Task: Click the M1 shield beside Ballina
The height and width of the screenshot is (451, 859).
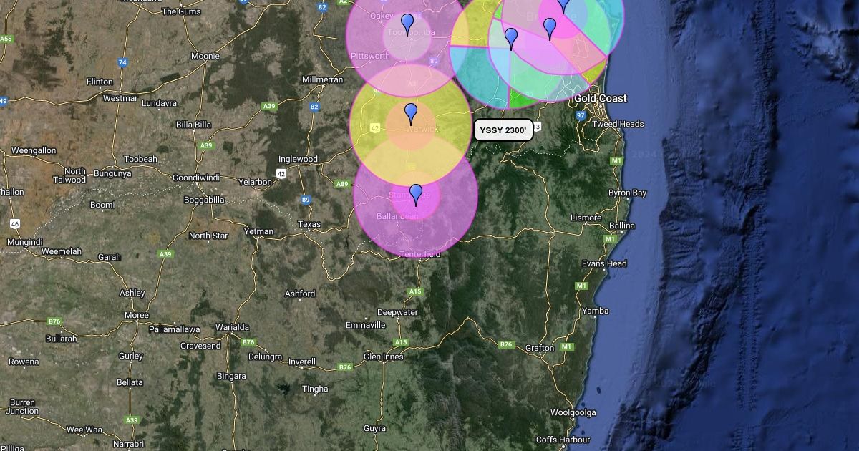Action: tap(610, 239)
